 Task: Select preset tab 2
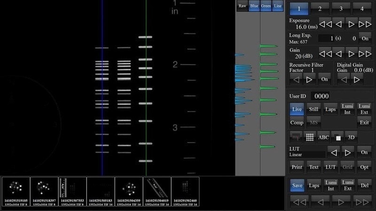pyautogui.click(x=320, y=8)
